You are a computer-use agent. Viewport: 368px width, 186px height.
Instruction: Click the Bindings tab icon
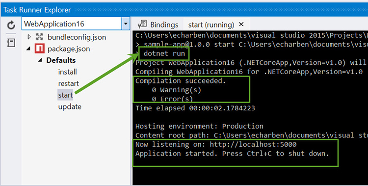click(x=142, y=24)
